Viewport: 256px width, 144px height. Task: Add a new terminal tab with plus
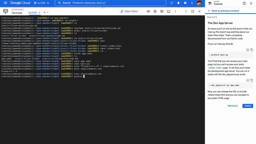point(44,12)
